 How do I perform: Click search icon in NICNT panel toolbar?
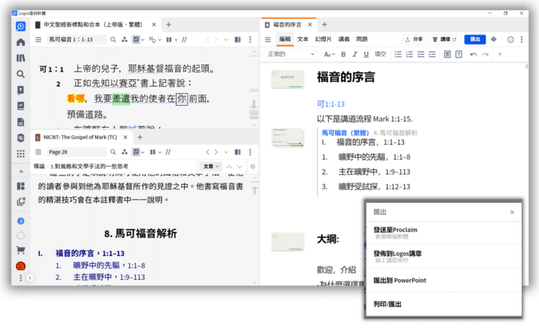click(x=112, y=152)
